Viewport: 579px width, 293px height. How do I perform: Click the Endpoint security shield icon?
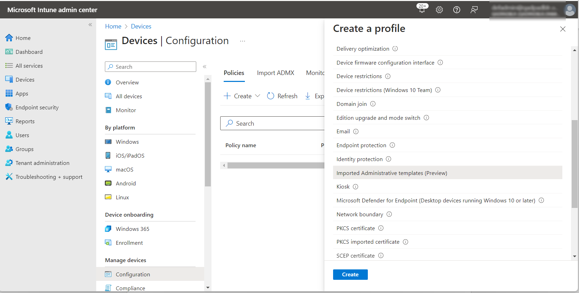coord(9,107)
